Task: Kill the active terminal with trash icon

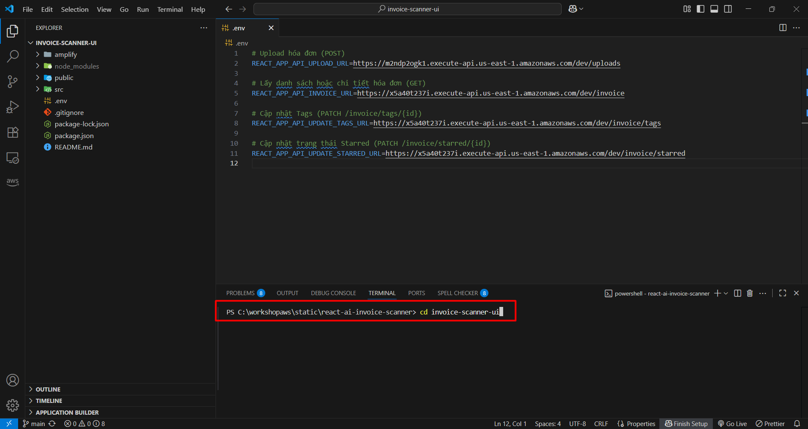Action: click(749, 293)
